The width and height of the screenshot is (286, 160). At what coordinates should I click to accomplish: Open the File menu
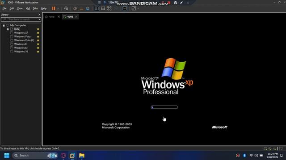(x=4, y=8)
